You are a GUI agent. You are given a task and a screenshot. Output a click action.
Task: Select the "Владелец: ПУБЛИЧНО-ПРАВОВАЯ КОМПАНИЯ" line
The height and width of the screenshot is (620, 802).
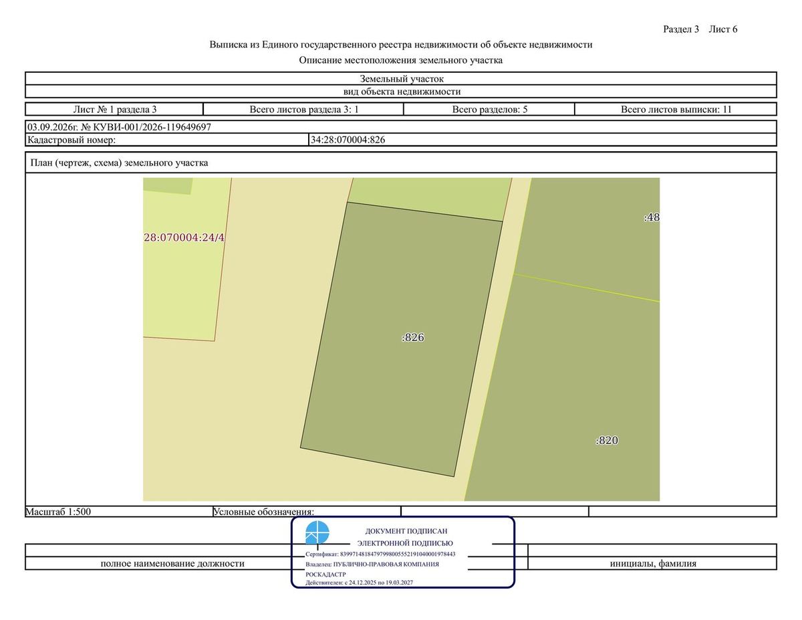coord(372,564)
